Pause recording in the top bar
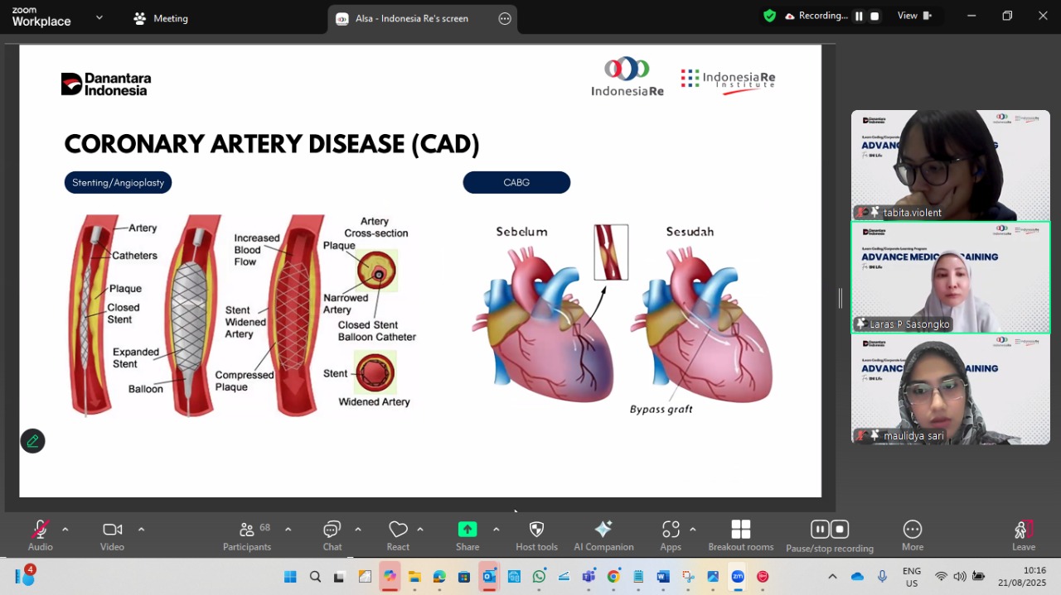This screenshot has height=595, width=1061. [859, 16]
